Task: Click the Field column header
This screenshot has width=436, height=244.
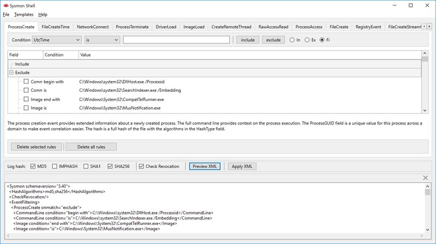Action: (25, 55)
